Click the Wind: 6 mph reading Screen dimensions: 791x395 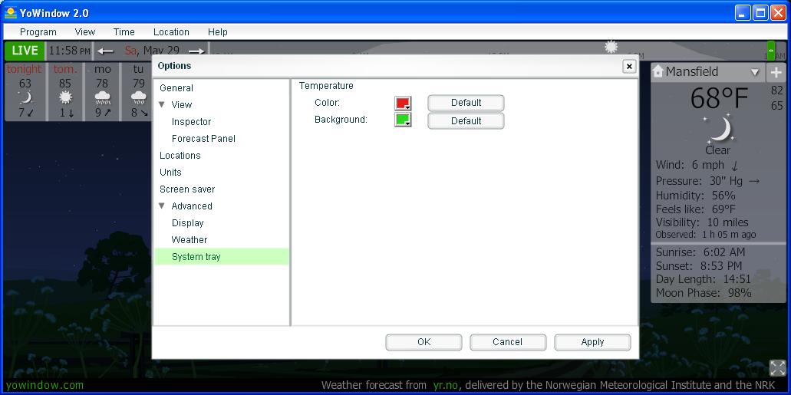(697, 165)
